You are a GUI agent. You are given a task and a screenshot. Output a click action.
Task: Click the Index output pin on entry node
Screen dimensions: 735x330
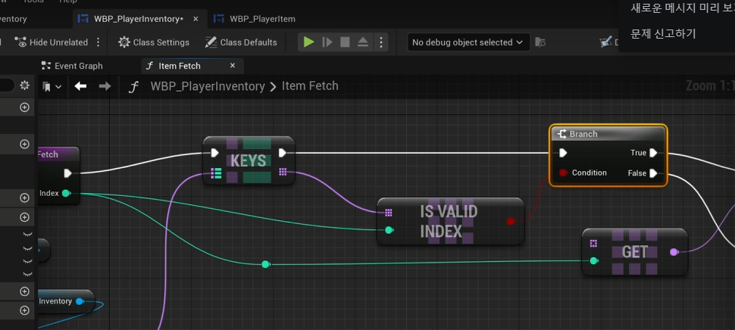click(66, 193)
